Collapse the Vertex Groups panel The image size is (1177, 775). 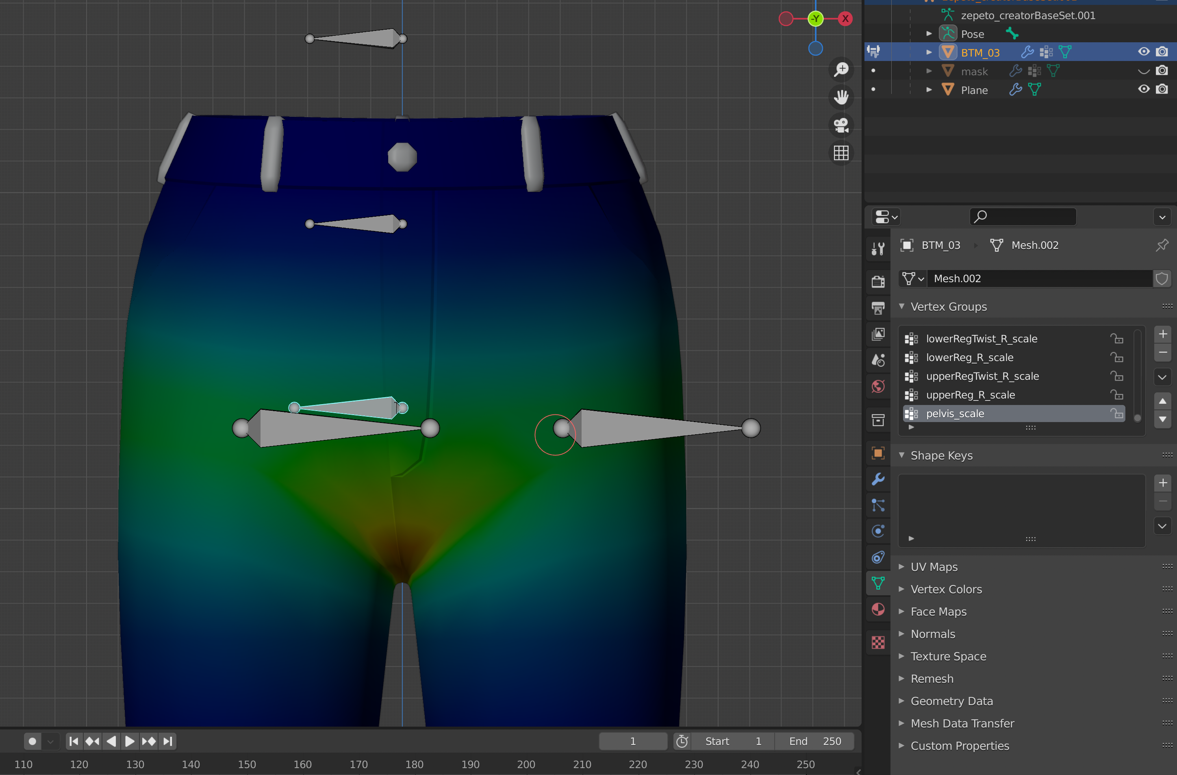(x=901, y=306)
